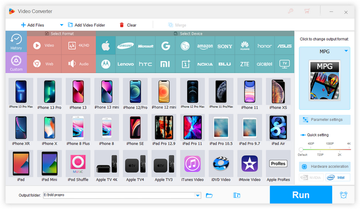Expand the Add Files dropdown arrow
This screenshot has height=209, width=360.
pyautogui.click(x=62, y=25)
